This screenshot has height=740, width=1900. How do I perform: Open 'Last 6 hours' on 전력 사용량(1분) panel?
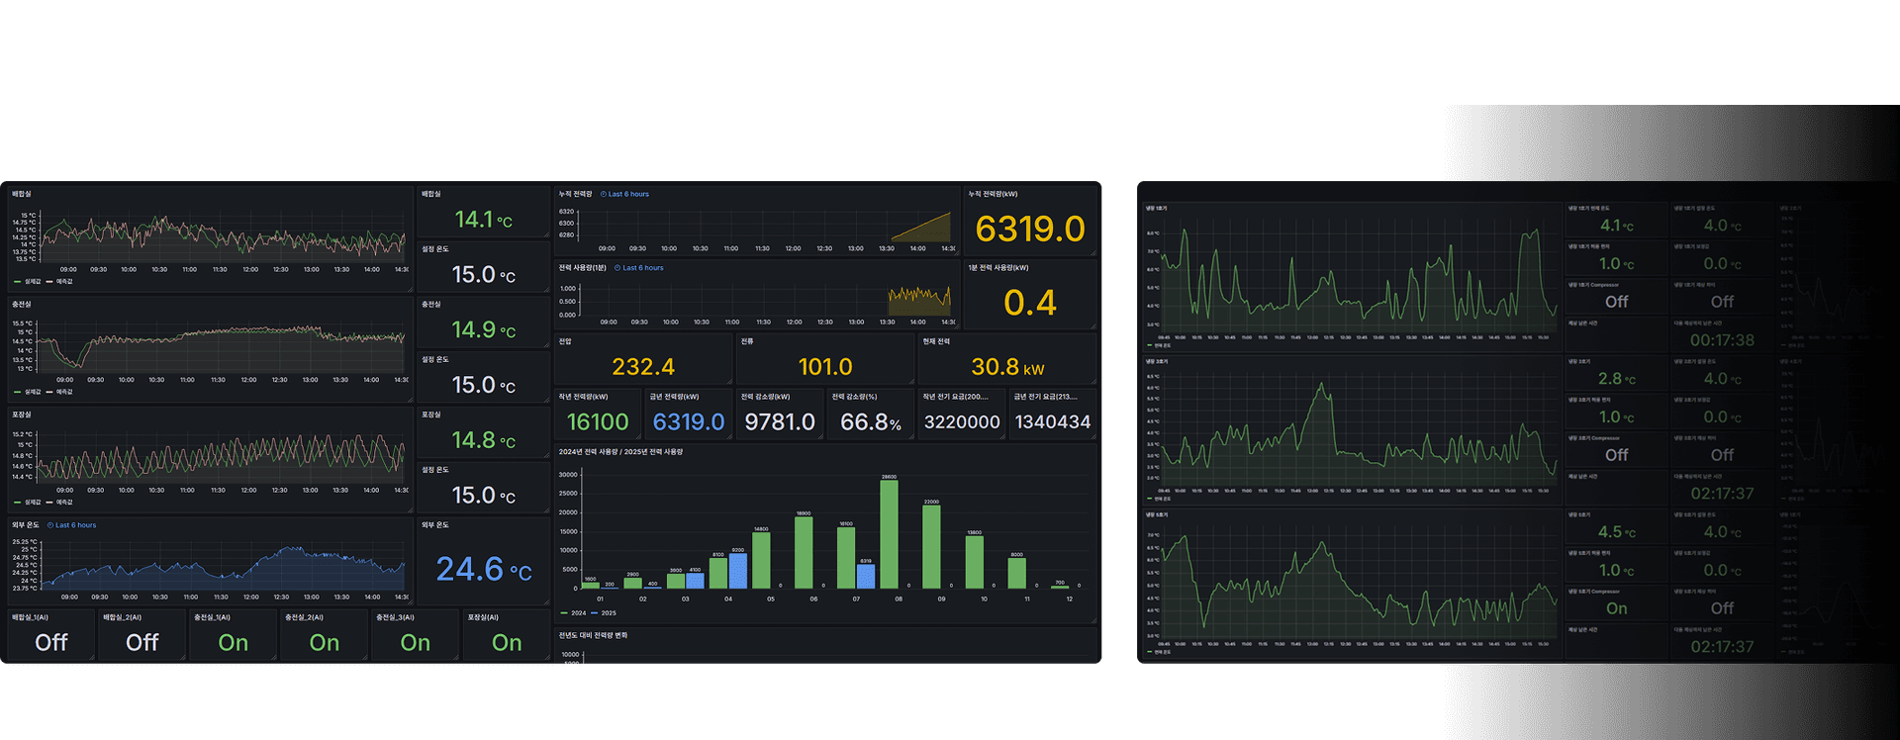click(x=643, y=268)
